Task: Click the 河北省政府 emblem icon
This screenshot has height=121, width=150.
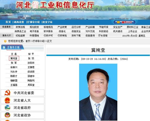Action: click(x=7, y=108)
